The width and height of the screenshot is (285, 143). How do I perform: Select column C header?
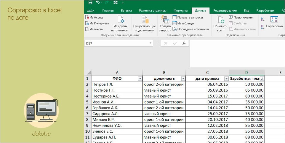click(x=207, y=73)
